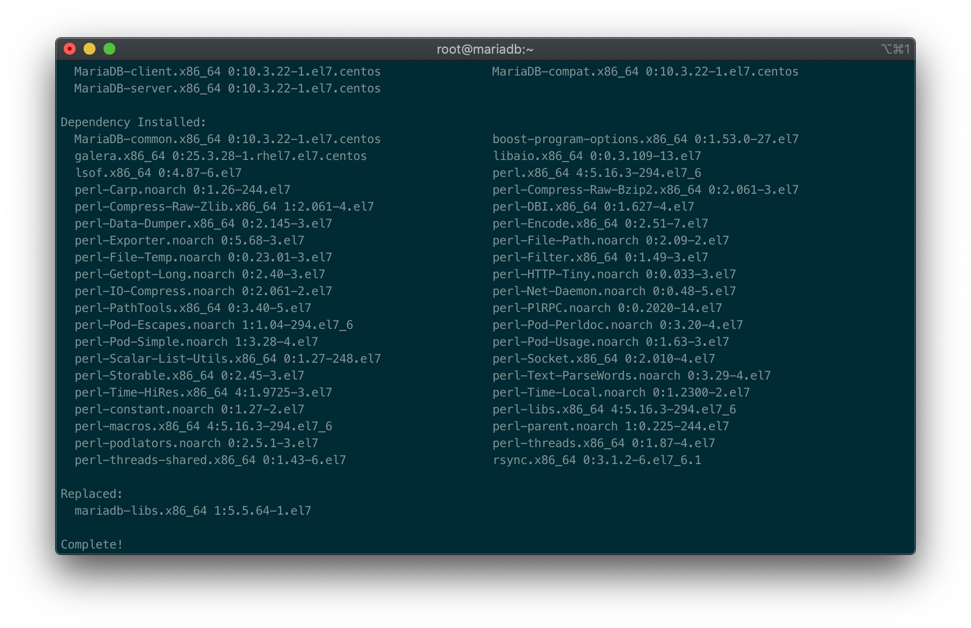The image size is (971, 628).
Task: Click the perl-PathTools.x86_64 entry
Action: click(x=193, y=308)
